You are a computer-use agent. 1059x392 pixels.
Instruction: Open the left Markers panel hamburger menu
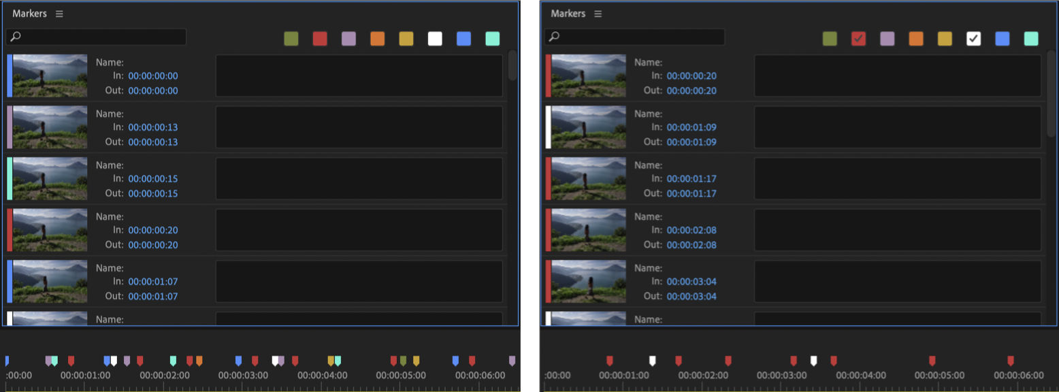(59, 14)
